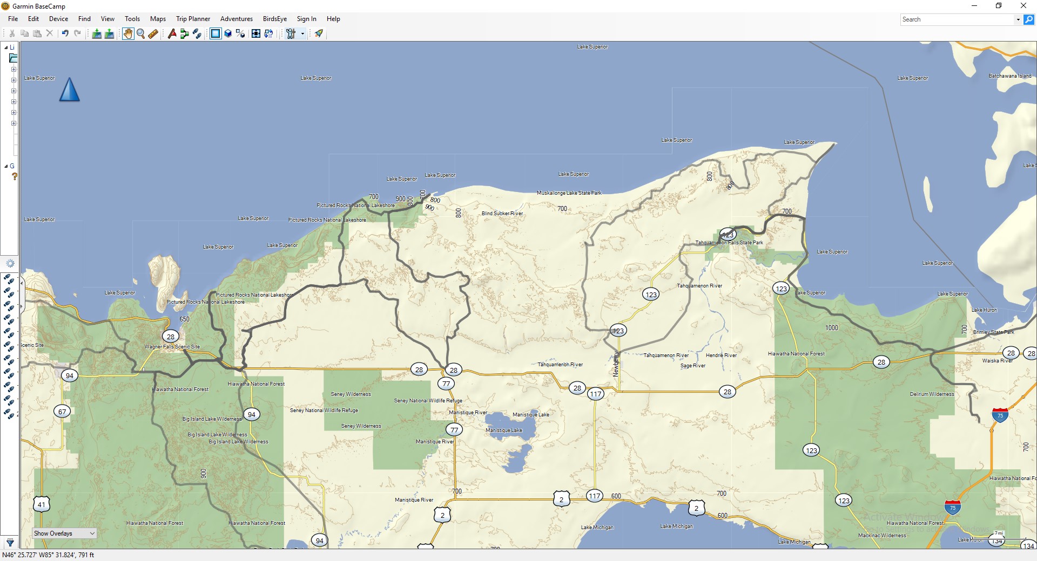This screenshot has width=1037, height=561.
Task: Click the coordinates readout in status bar
Action: [48, 555]
